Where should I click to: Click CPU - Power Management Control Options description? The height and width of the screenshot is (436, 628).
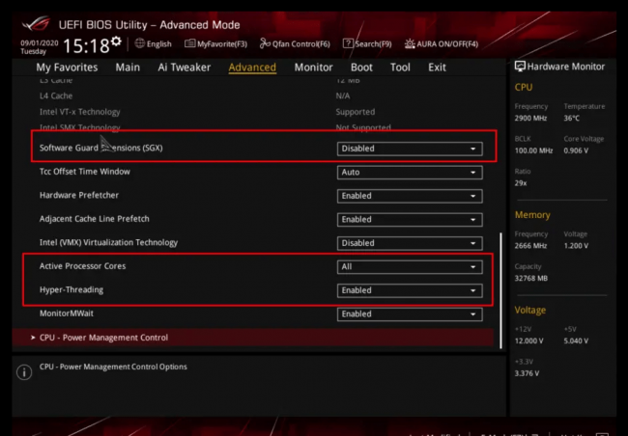pos(113,367)
